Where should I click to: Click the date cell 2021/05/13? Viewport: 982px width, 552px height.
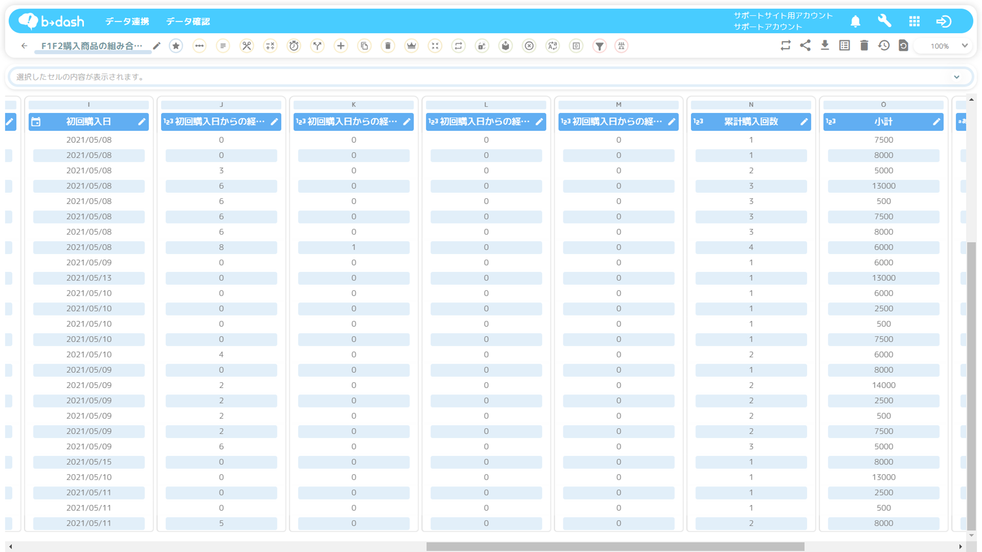(89, 278)
